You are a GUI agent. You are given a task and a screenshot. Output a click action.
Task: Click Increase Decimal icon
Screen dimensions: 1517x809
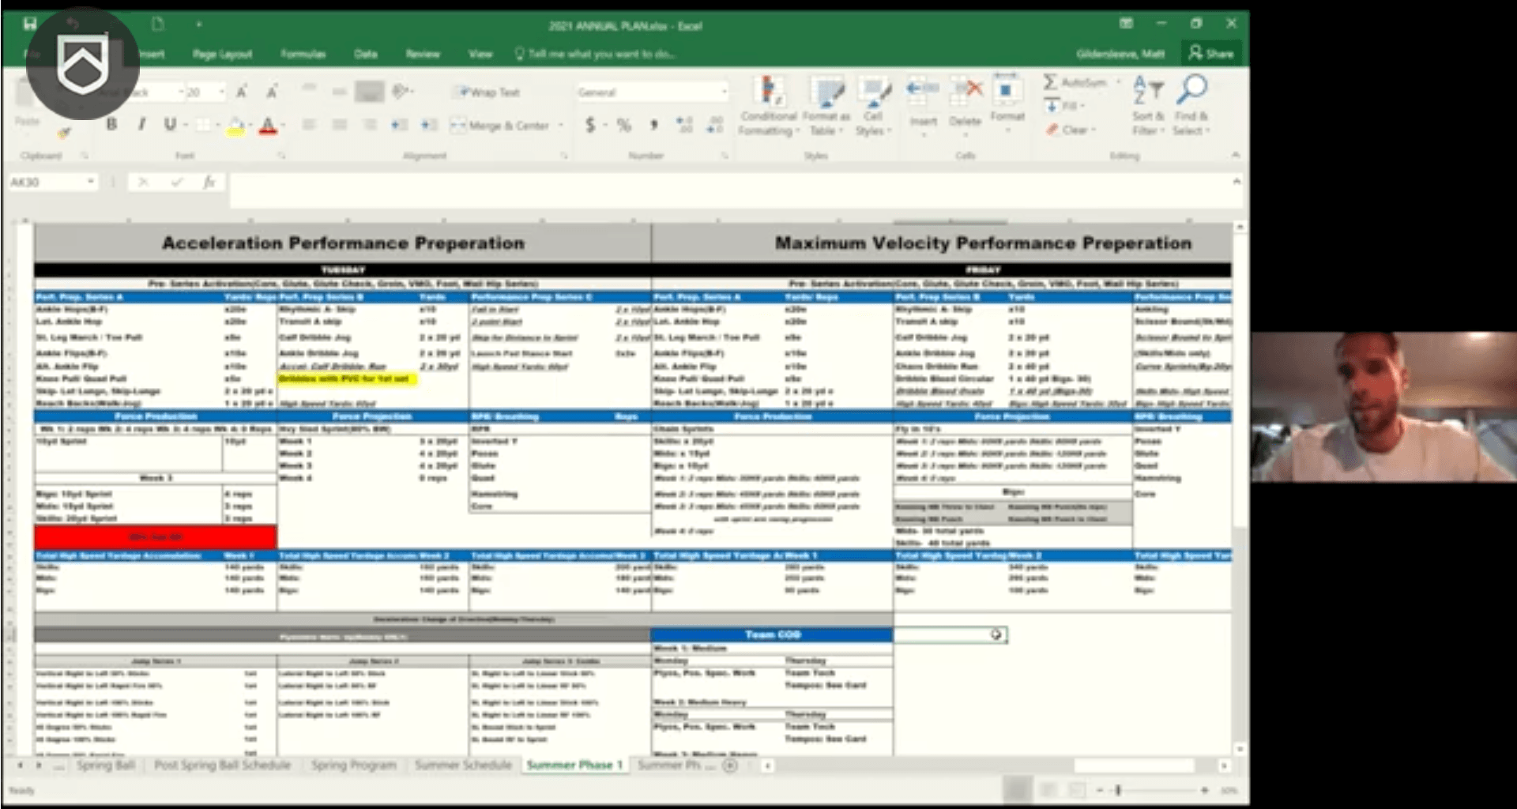click(684, 125)
